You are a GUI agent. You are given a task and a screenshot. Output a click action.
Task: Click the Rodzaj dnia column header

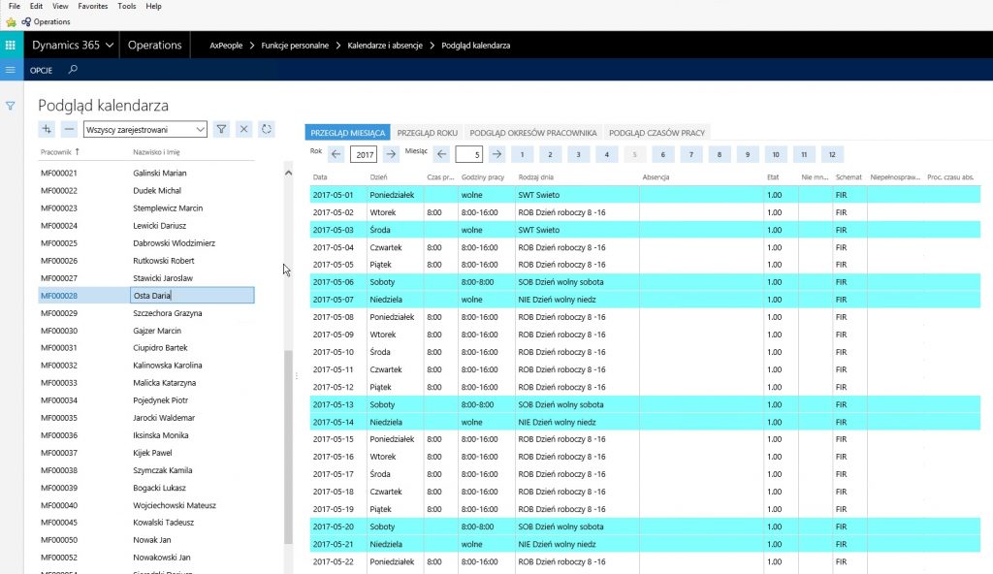(x=535, y=177)
